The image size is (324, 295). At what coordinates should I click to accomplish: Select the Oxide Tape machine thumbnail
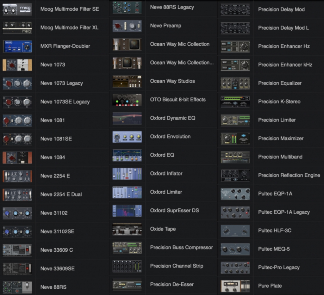(127, 229)
